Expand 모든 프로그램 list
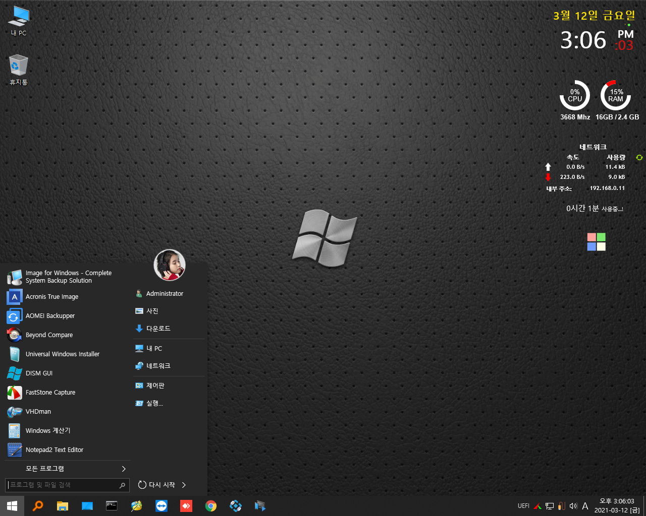 pyautogui.click(x=67, y=469)
